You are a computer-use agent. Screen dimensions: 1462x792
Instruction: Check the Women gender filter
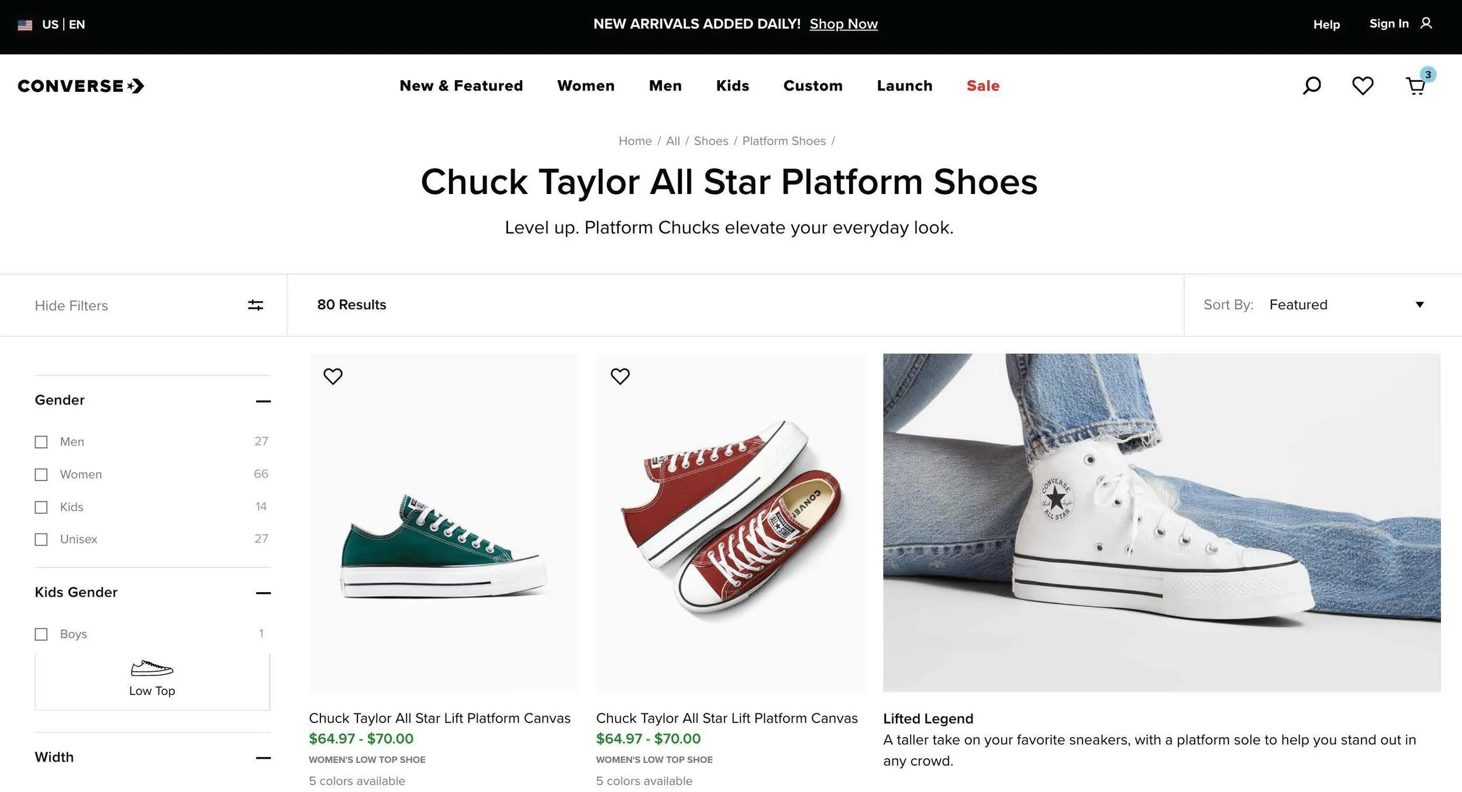(41, 475)
